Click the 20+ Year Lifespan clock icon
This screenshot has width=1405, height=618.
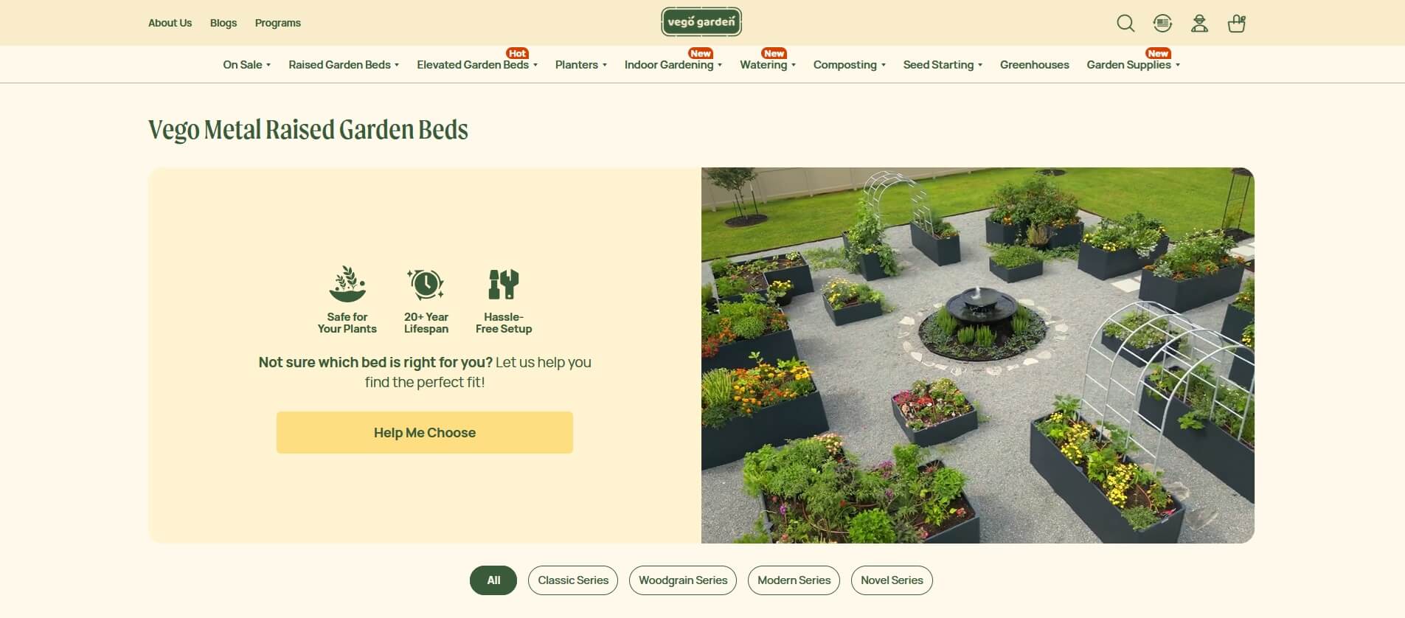pyautogui.click(x=426, y=284)
